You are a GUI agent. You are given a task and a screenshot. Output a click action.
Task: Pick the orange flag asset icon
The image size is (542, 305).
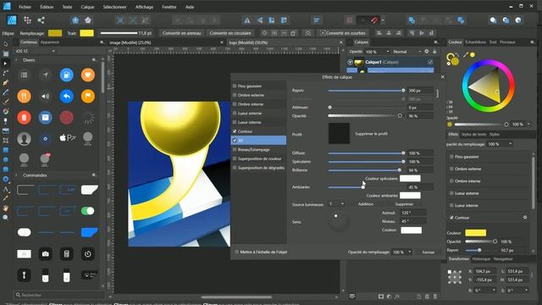pos(88,96)
